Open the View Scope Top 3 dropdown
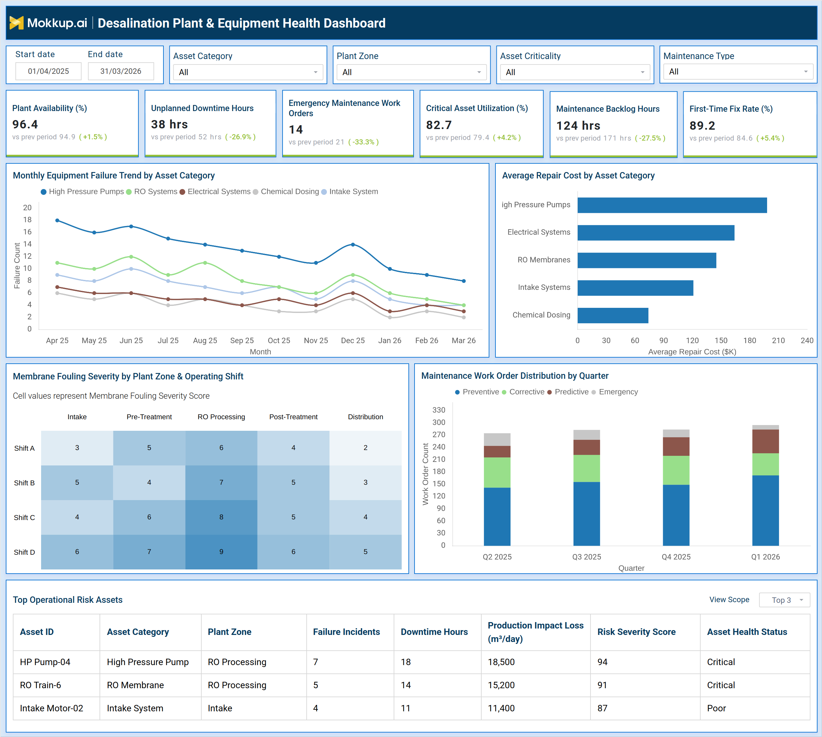This screenshot has width=822, height=737. point(784,600)
